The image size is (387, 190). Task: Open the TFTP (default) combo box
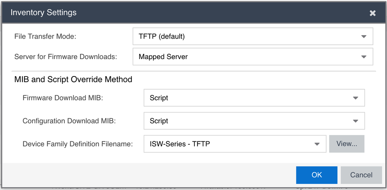coord(253,36)
